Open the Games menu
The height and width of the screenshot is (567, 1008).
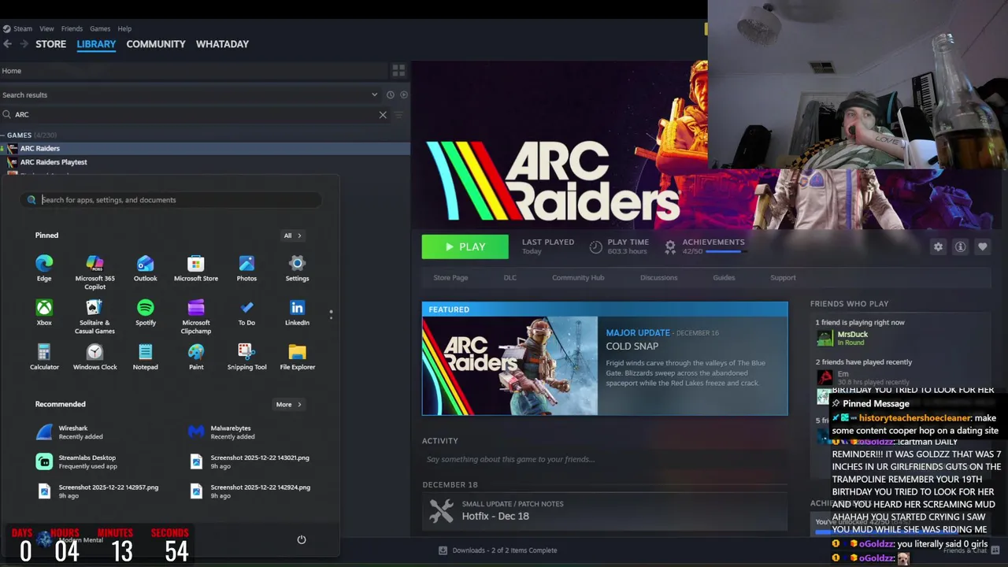click(x=100, y=28)
